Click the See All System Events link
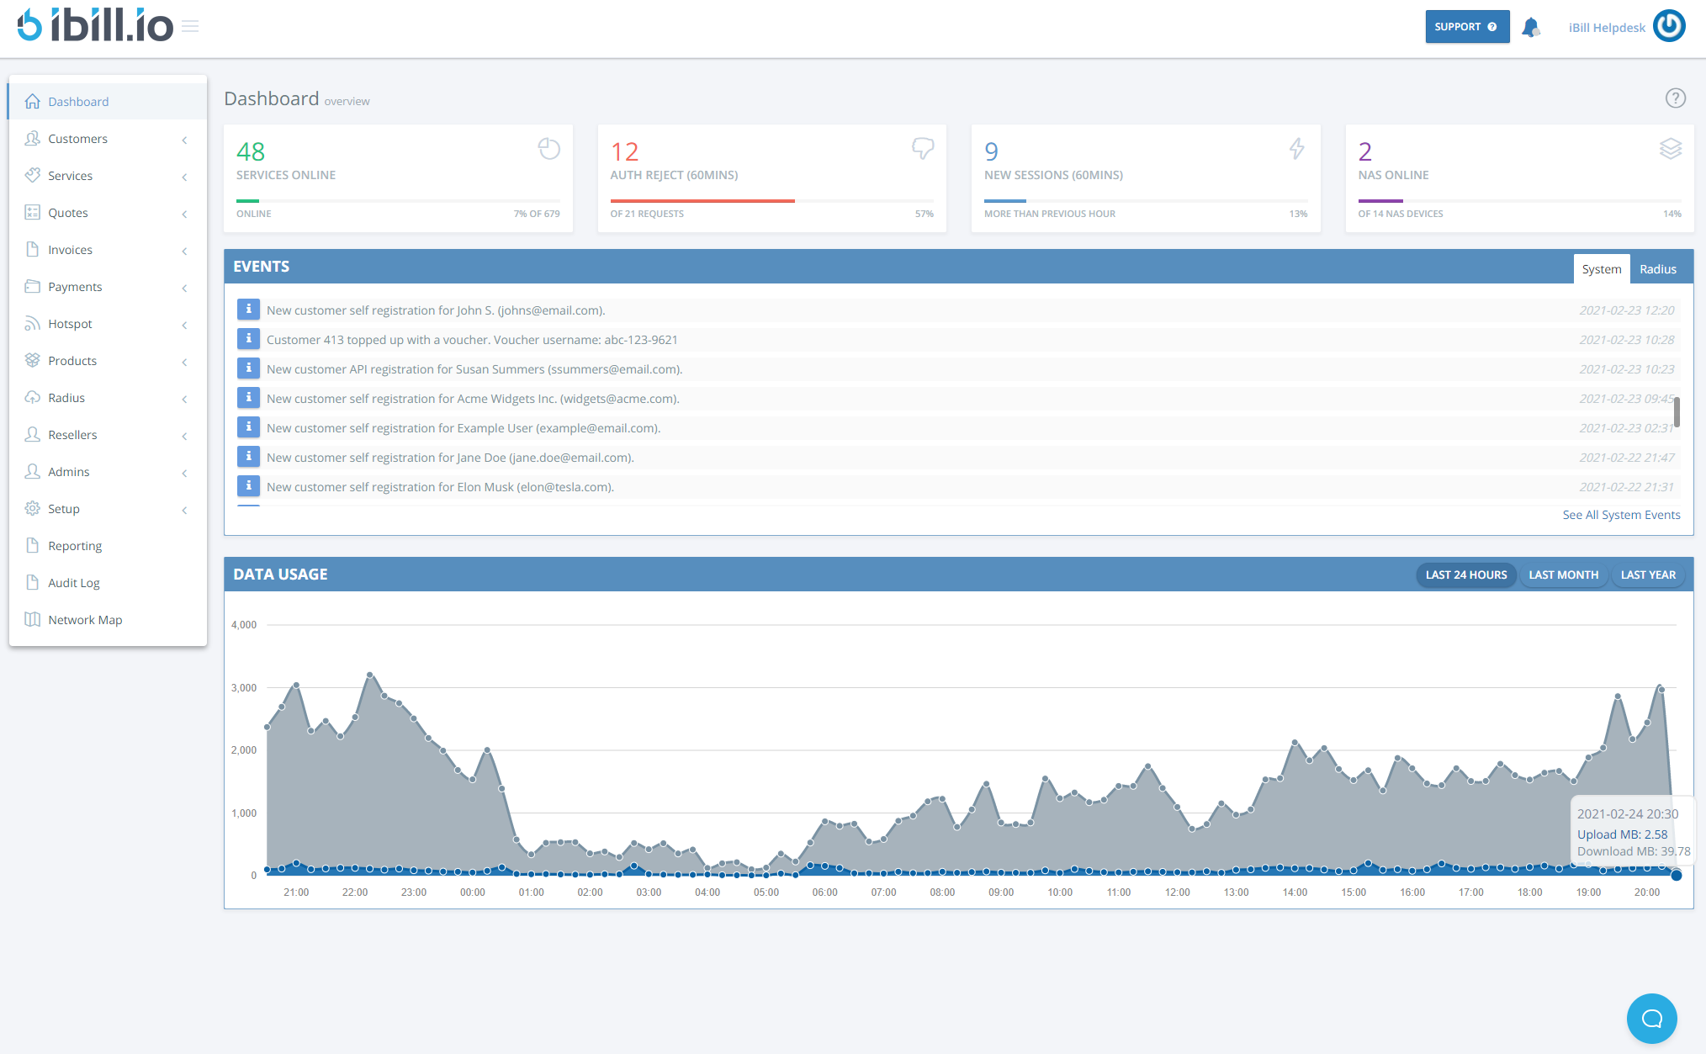This screenshot has height=1054, width=1706. click(x=1622, y=514)
